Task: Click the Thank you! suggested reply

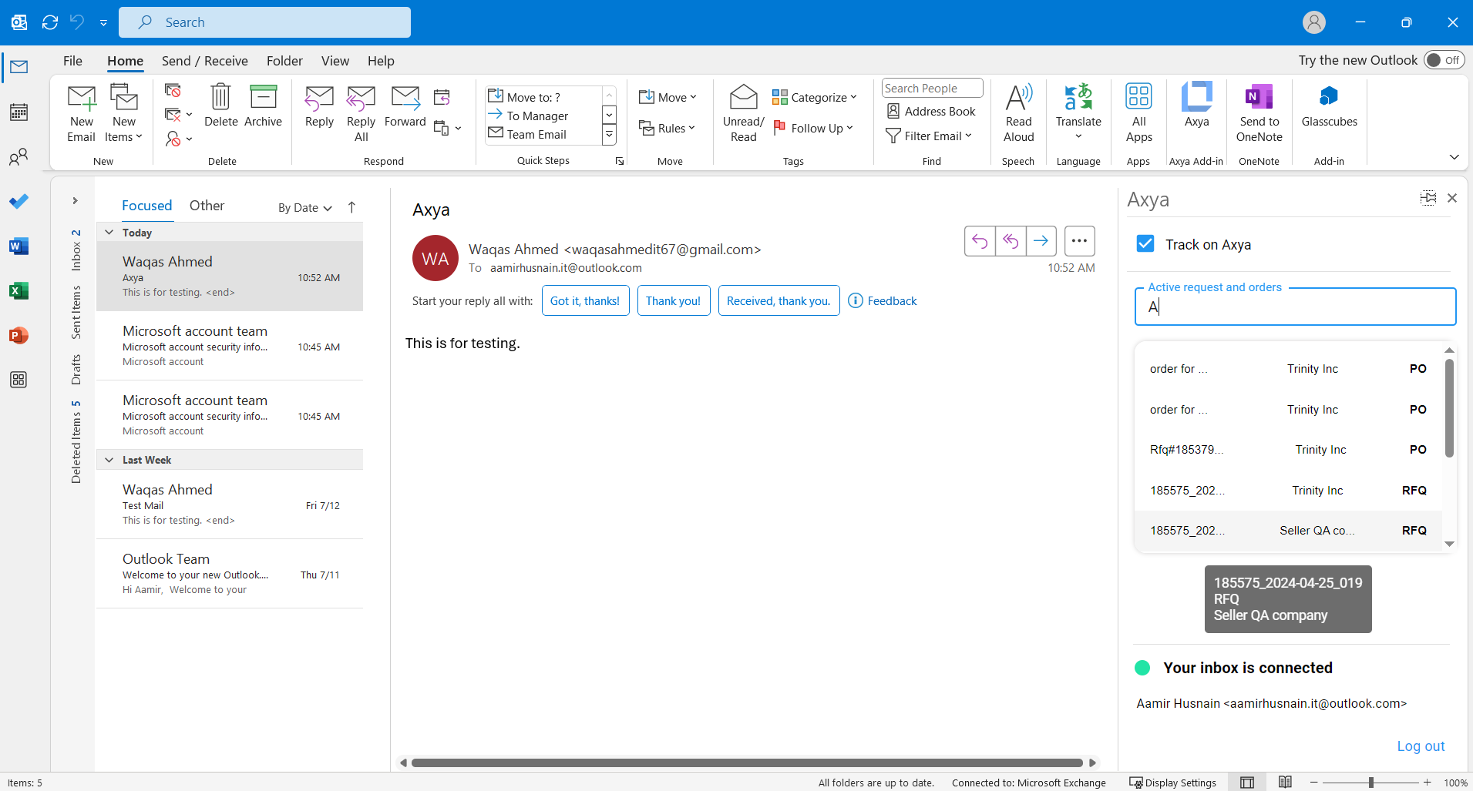Action: click(673, 300)
